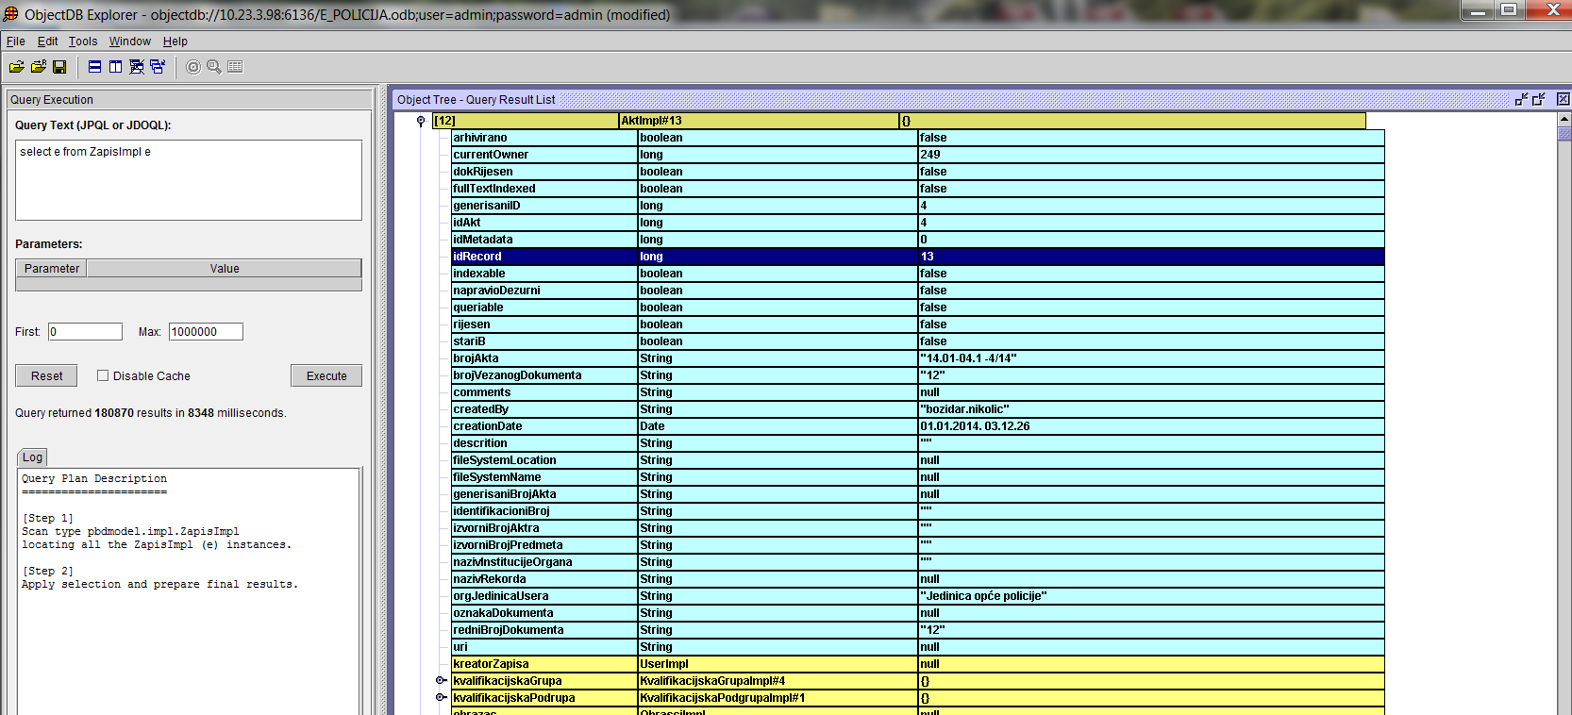Screen dimensions: 1572x715
Task: Tile windows horizontally using toolbar icon
Action: [x=94, y=67]
